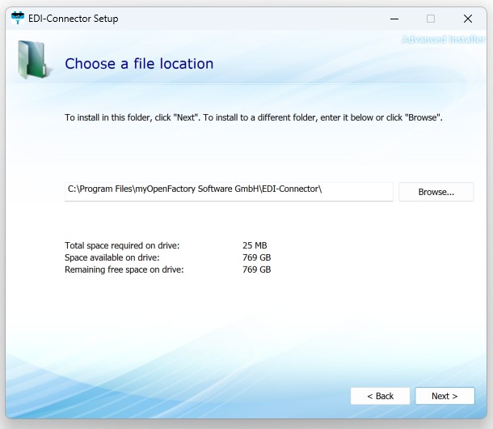
Task: Click the "Space available on drive" label
Action: pyautogui.click(x=118, y=257)
